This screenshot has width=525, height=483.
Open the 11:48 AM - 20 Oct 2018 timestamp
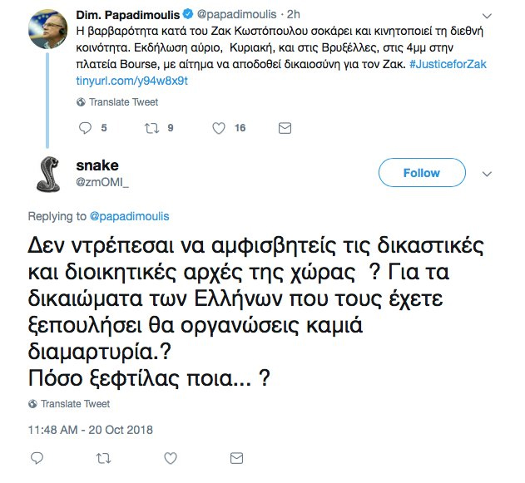(x=91, y=430)
